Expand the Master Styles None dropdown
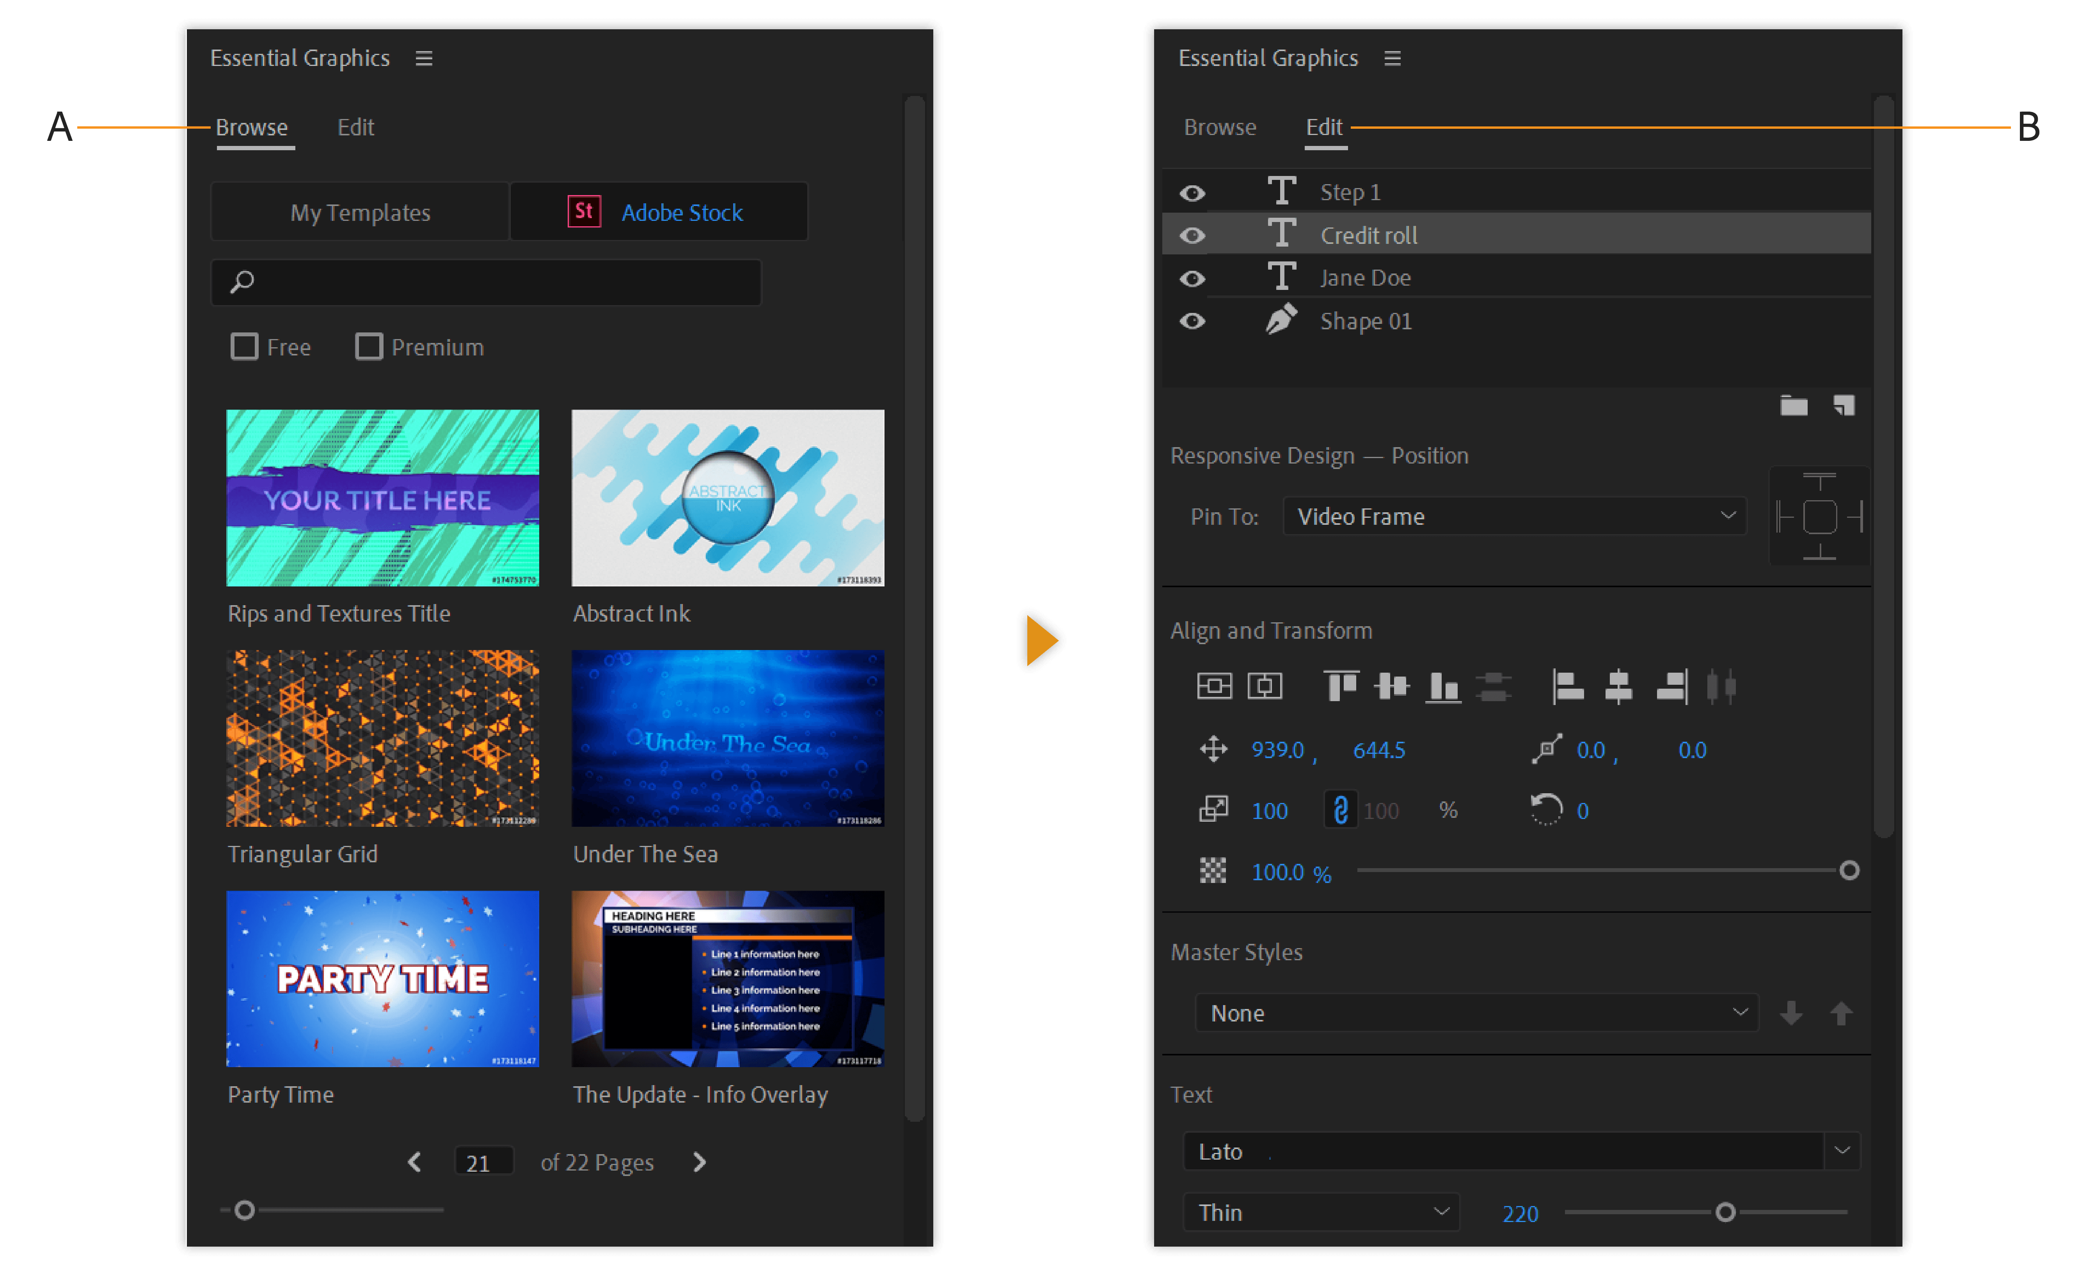 pos(1476,1013)
